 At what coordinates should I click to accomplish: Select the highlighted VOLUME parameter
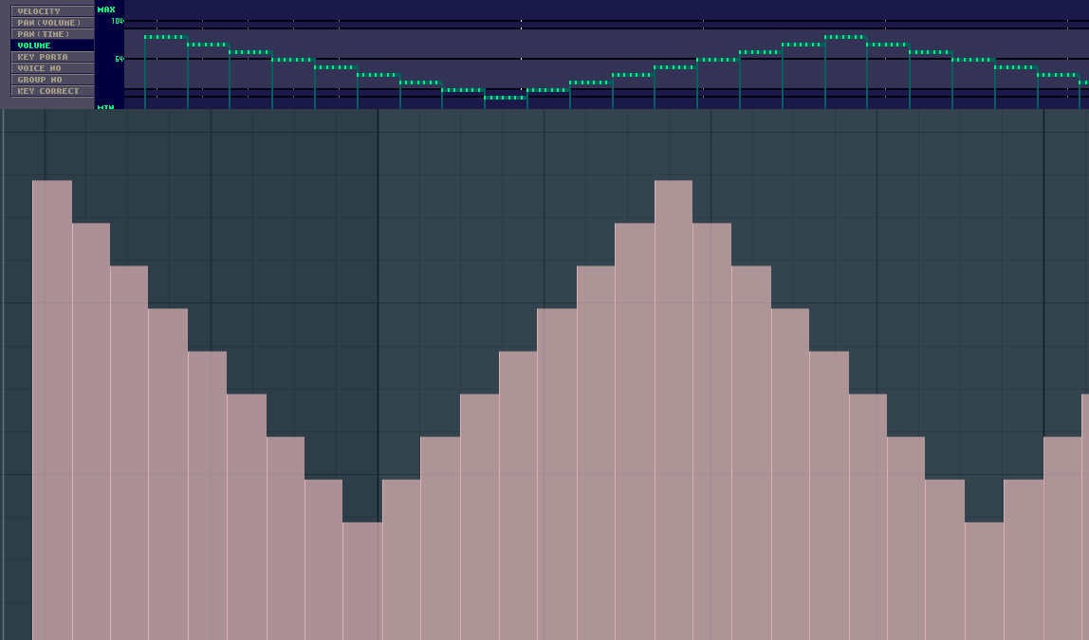point(52,46)
